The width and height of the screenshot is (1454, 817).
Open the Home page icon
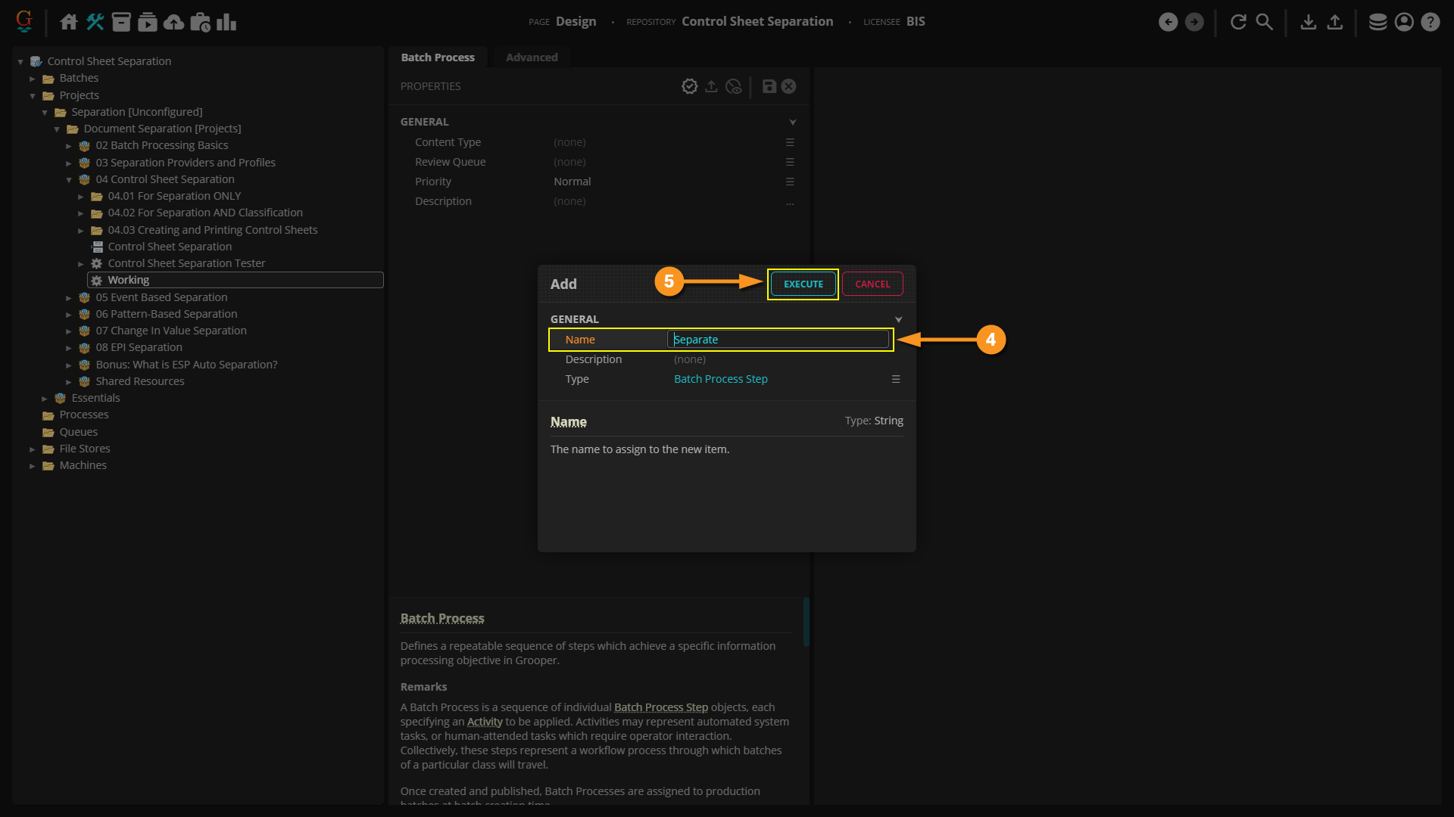point(69,22)
